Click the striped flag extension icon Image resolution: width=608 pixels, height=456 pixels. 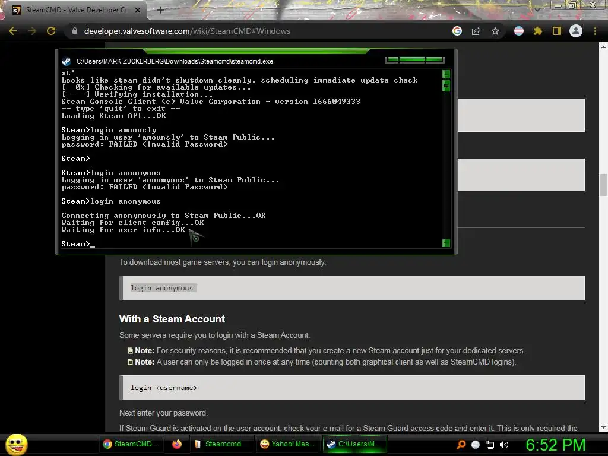[x=519, y=31]
